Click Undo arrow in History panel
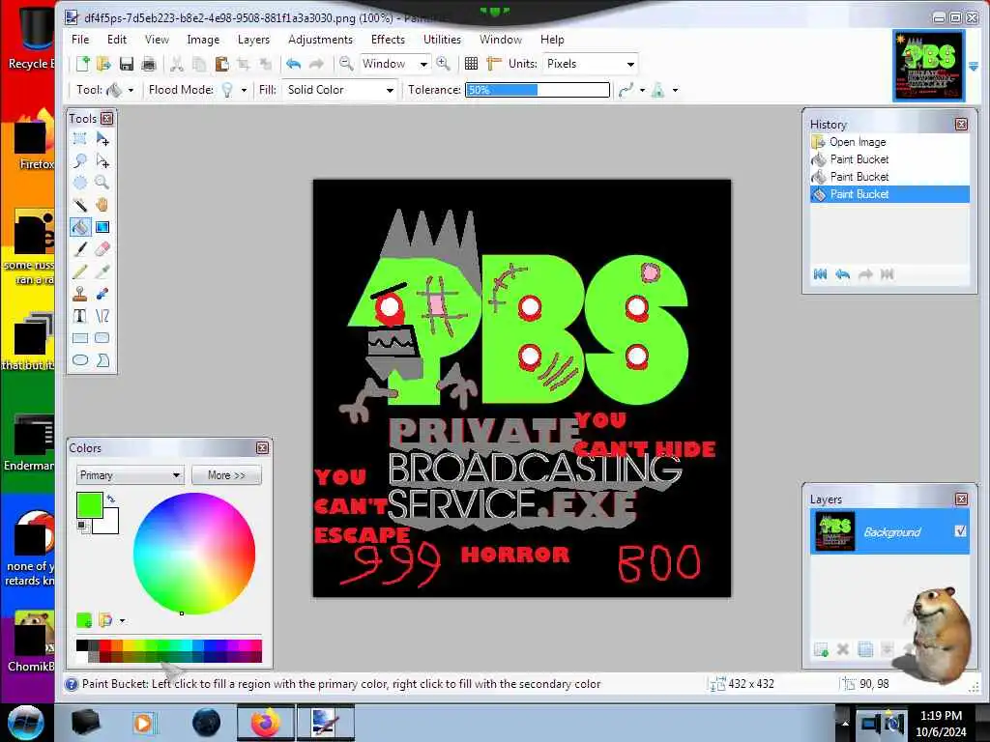This screenshot has height=742, width=990. (842, 273)
